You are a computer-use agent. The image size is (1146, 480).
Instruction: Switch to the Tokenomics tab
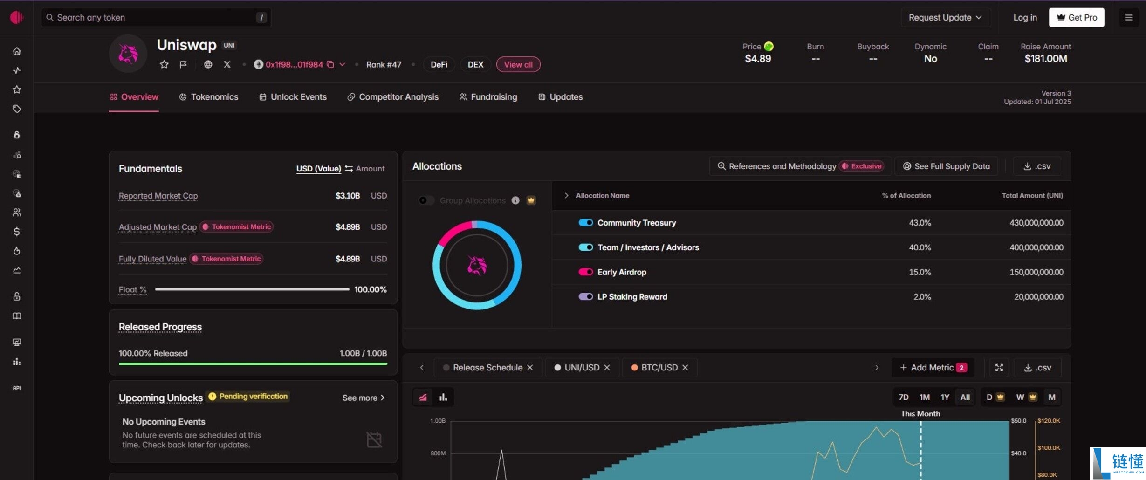click(x=208, y=97)
